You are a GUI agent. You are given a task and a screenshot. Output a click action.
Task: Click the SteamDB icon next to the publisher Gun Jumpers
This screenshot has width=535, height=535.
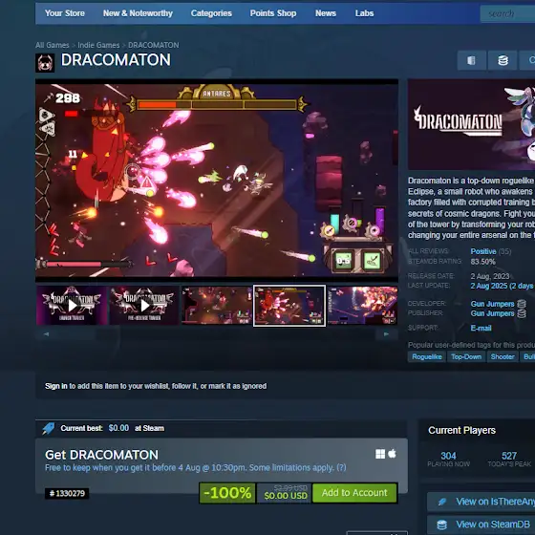522,313
